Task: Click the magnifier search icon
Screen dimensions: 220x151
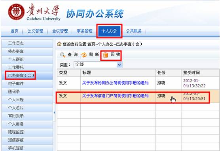Action: tap(63, 55)
